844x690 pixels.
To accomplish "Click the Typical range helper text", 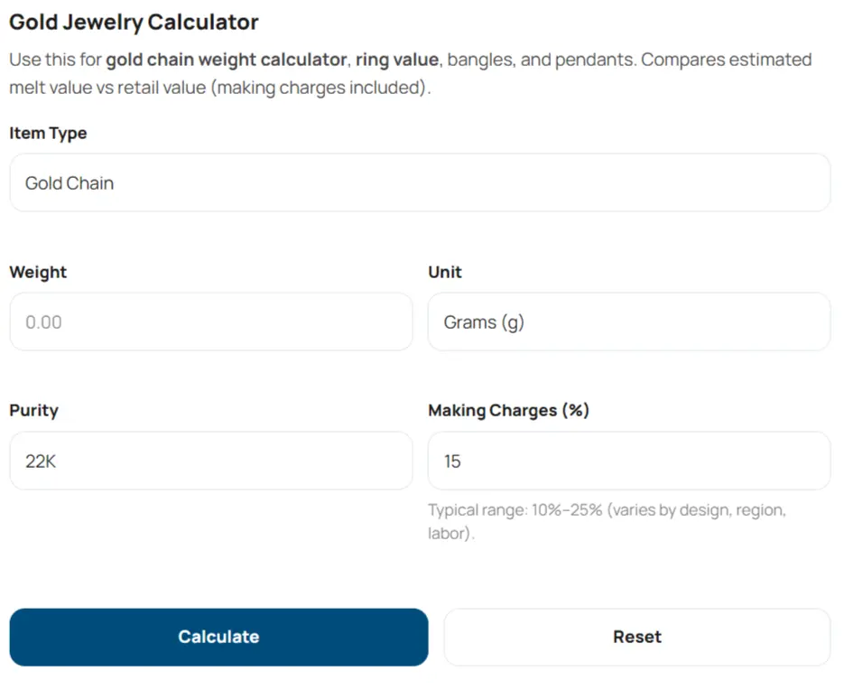I will click(x=607, y=521).
